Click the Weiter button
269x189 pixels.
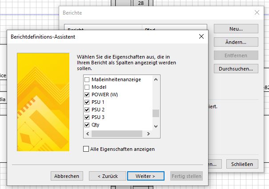(x=145, y=176)
